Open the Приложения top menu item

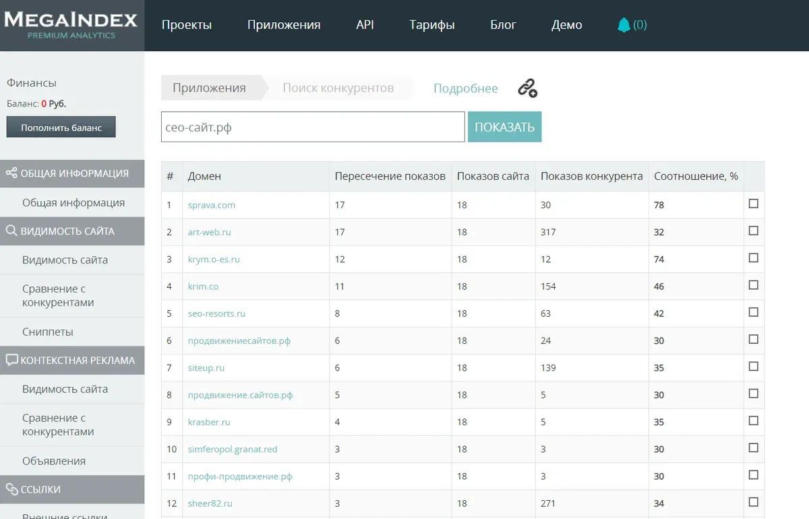[284, 25]
